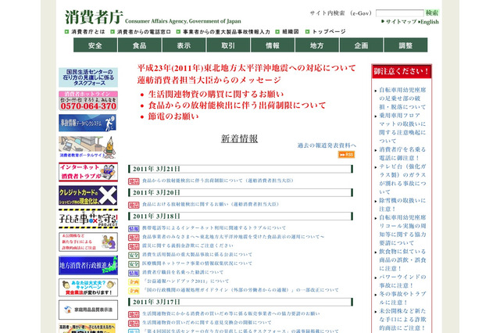The height and width of the screenshot is (333, 500).
Task: Click 地震 tag beside 震災に関する義援金詐欺 item
Action: (134, 246)
